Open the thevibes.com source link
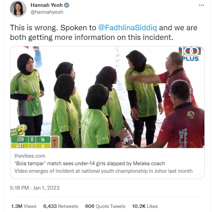This screenshot has height=212, width=213. (x=30, y=156)
